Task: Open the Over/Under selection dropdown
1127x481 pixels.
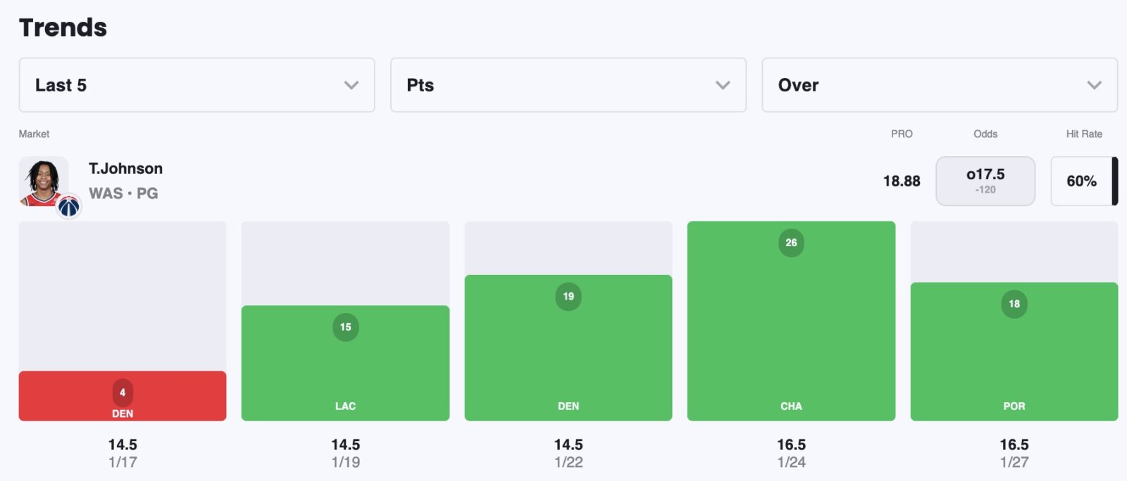Action: click(939, 85)
